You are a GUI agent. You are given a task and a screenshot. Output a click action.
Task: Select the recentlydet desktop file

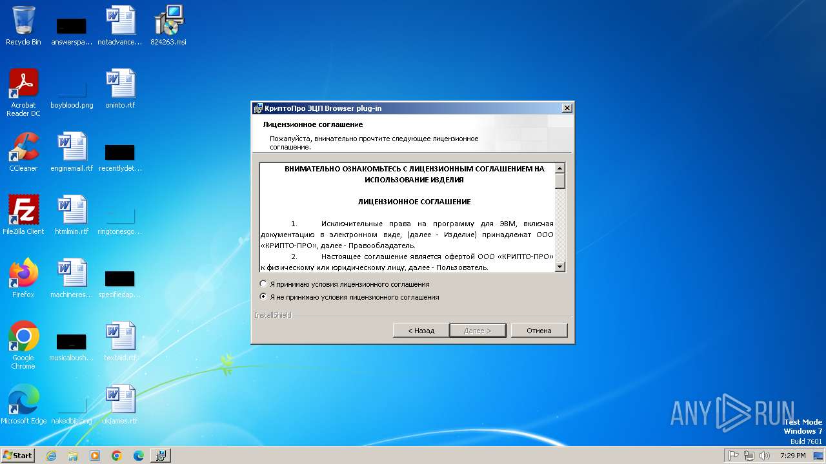pos(120,157)
